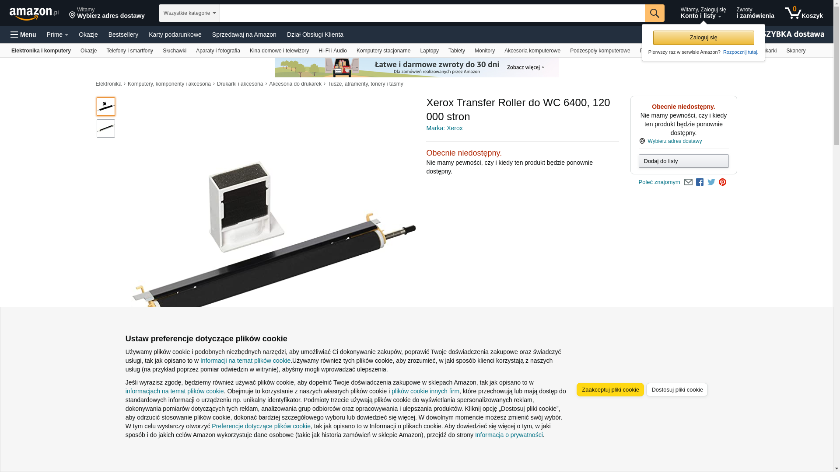Share product via email envelope icon
This screenshot has width=840, height=472.
tap(688, 182)
